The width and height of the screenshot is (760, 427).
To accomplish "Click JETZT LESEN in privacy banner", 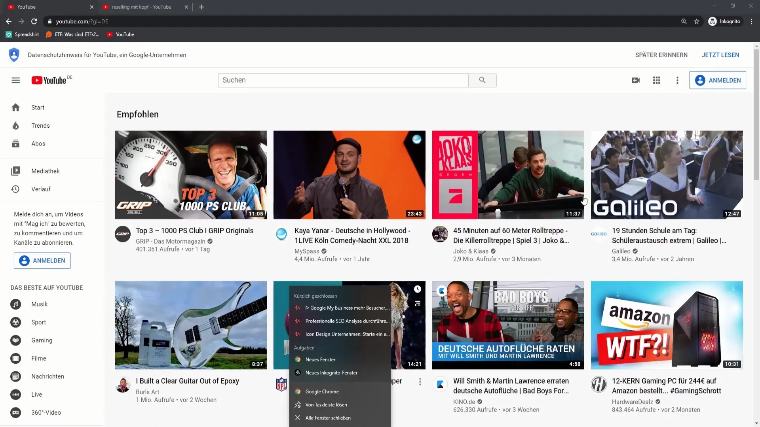I will point(720,55).
